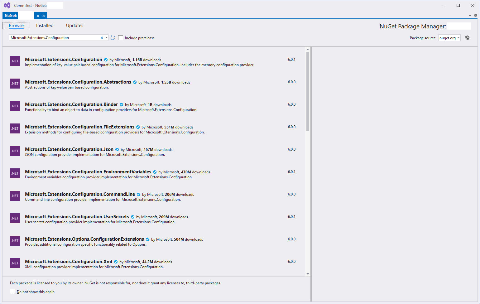Click verified badge next to Configuration.Json
480x304 pixels.
point(117,150)
